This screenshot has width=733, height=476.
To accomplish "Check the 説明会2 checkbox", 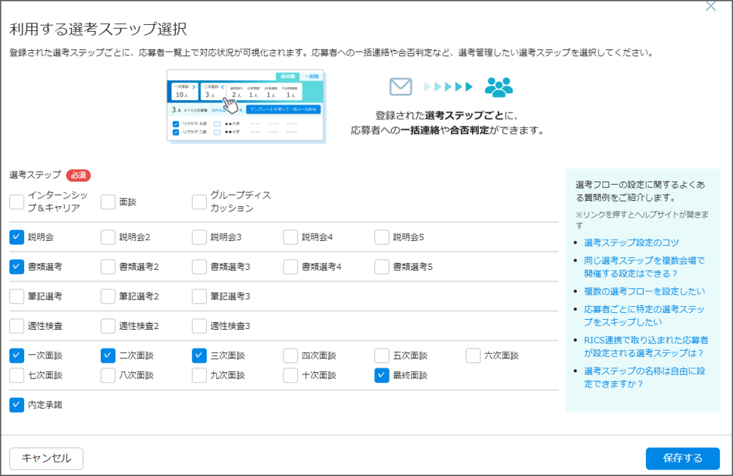I will click(108, 237).
